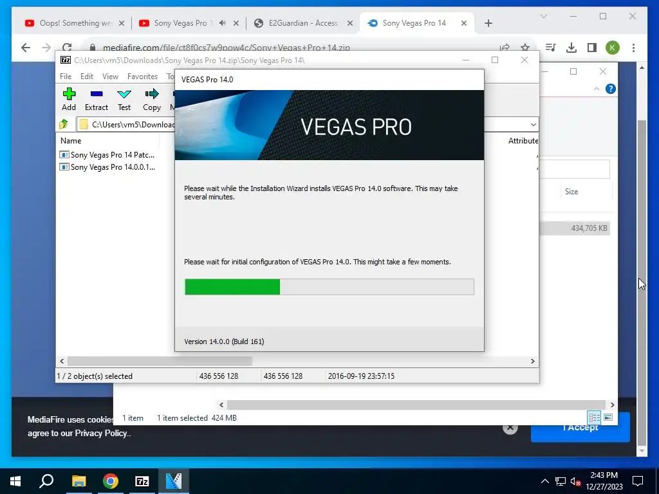The image size is (659, 494).
Task: Click the Test icon in 7-Zip toolbar
Action: (x=124, y=99)
